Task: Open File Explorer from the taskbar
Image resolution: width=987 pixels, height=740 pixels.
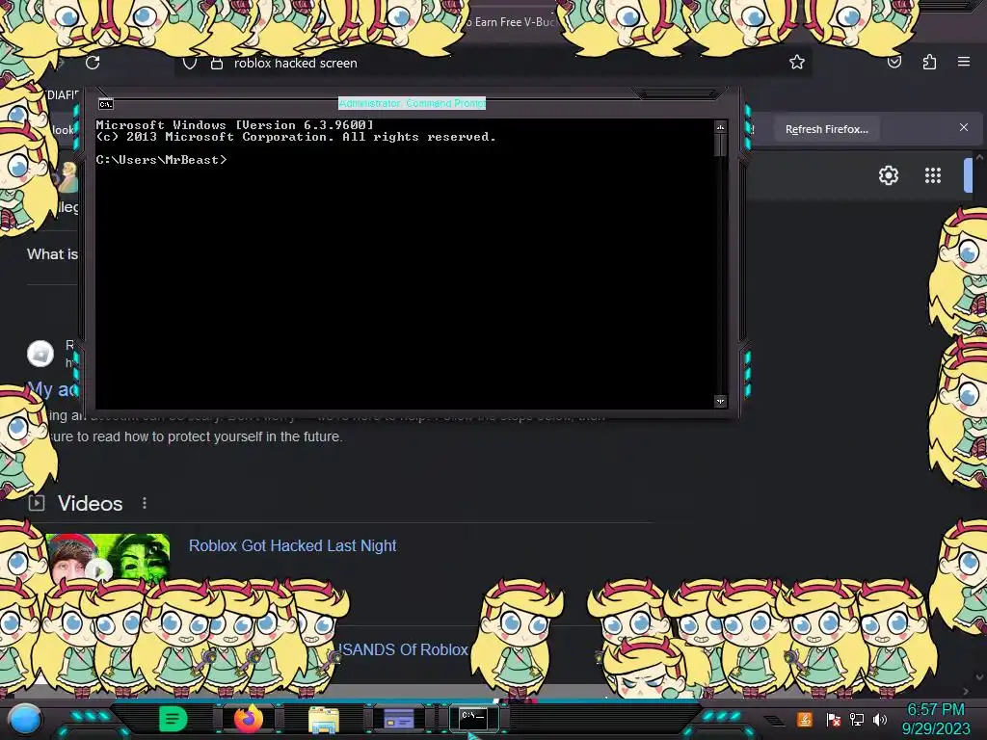Action: coord(324,720)
